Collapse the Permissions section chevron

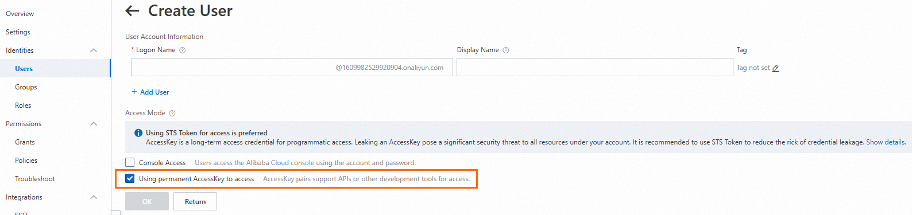pos(94,124)
